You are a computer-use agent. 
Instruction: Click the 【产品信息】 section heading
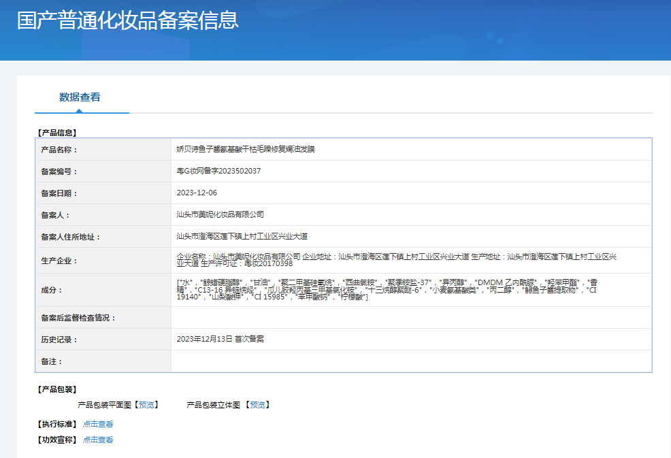[57, 133]
